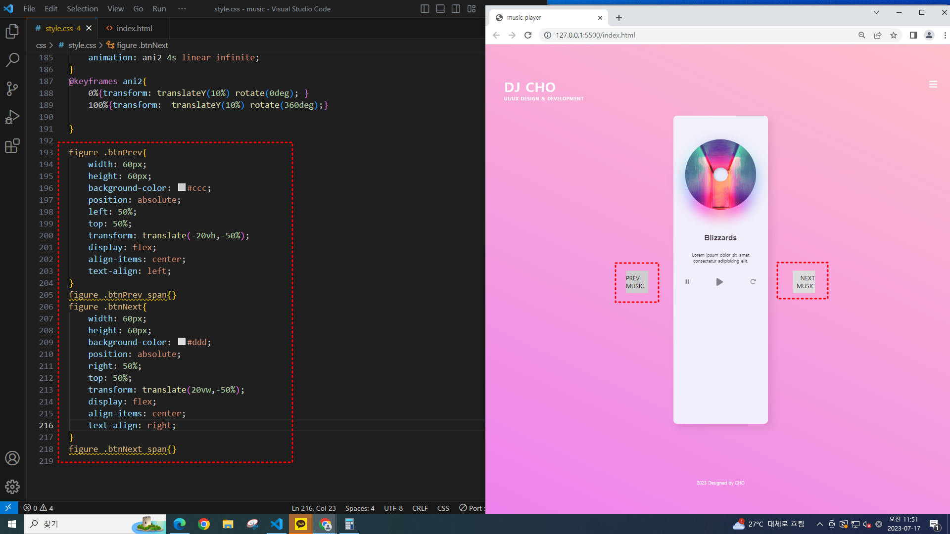Click the PREV MUSIC button
The image size is (950, 534).
pyautogui.click(x=636, y=282)
